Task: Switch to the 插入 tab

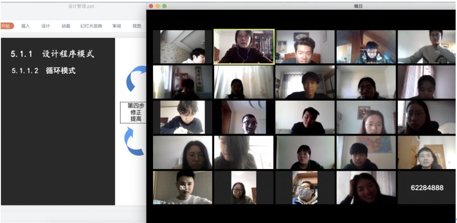Action: (25, 26)
